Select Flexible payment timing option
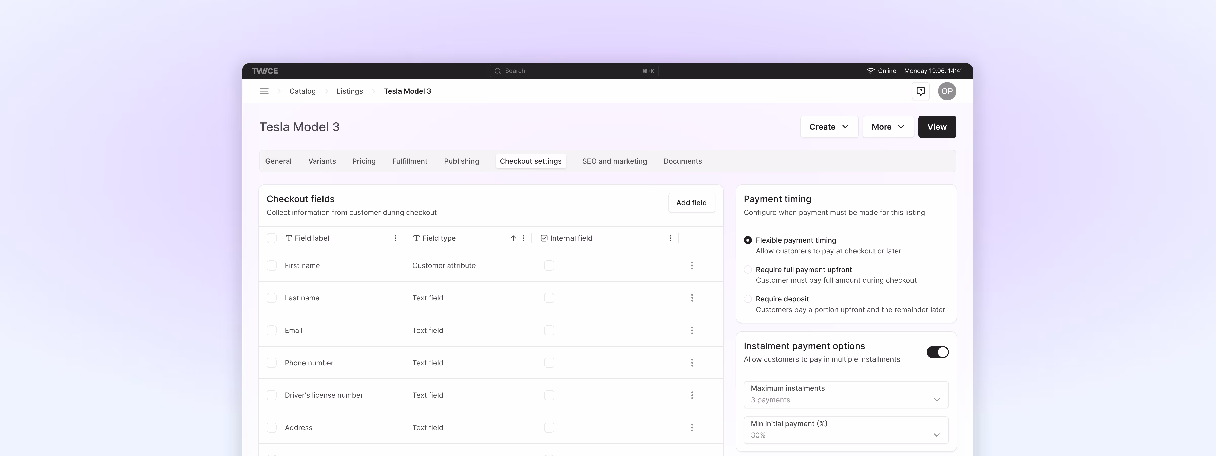Viewport: 1216px width, 456px height. coord(748,240)
